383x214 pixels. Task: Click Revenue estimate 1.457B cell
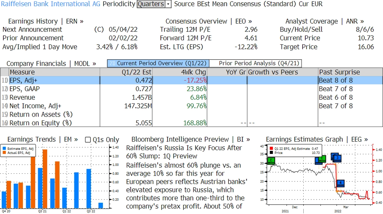tap(142, 97)
